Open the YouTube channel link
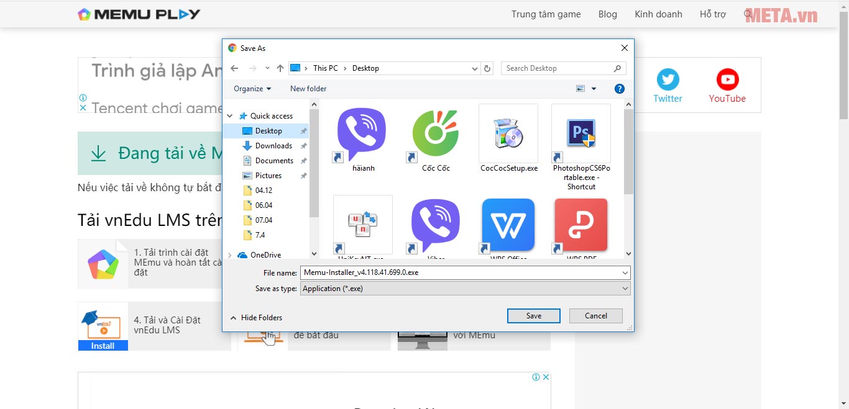 [x=727, y=85]
